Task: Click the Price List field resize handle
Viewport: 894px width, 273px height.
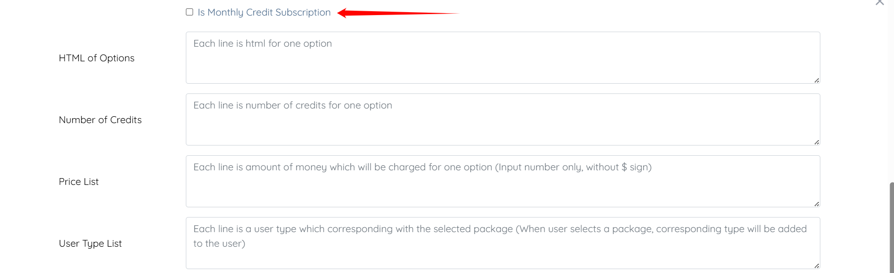Action: point(816,204)
